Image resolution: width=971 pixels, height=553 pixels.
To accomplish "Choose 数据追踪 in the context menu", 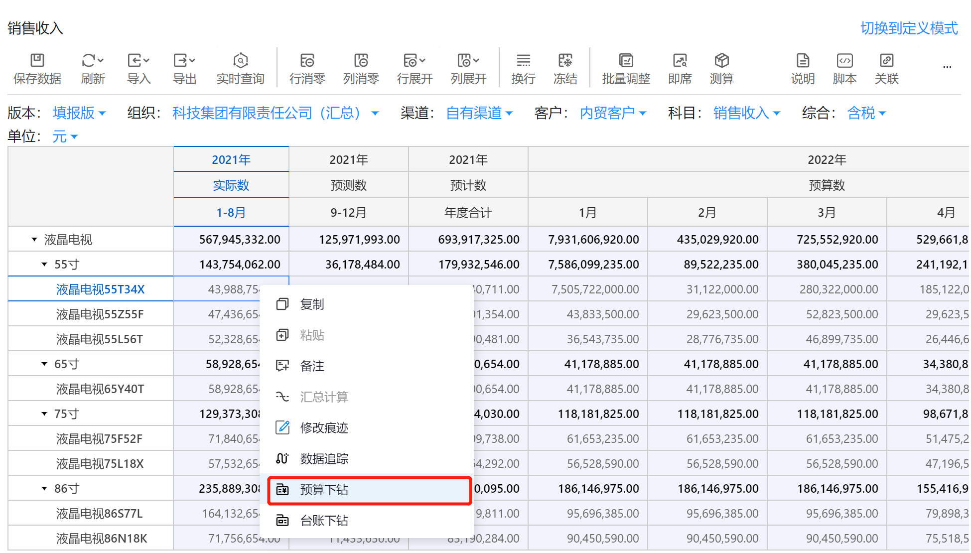I will [x=324, y=459].
